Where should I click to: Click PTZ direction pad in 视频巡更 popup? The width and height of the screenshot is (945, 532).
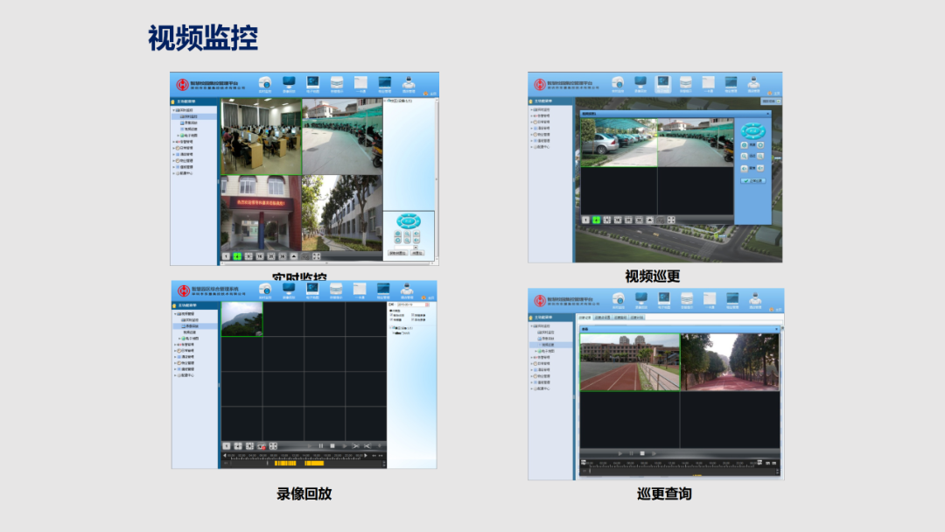[752, 130]
